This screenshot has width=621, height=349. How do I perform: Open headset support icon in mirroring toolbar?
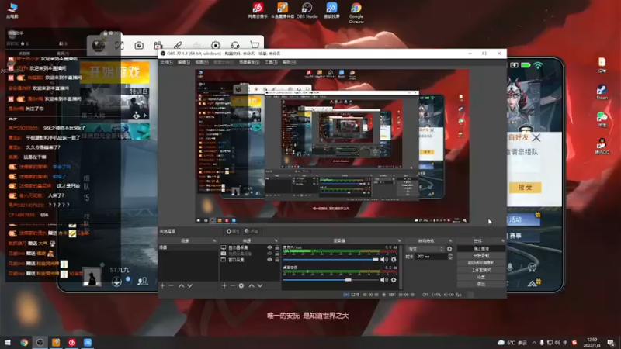(235, 46)
